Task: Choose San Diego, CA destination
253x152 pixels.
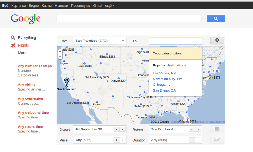Action: [164, 91]
